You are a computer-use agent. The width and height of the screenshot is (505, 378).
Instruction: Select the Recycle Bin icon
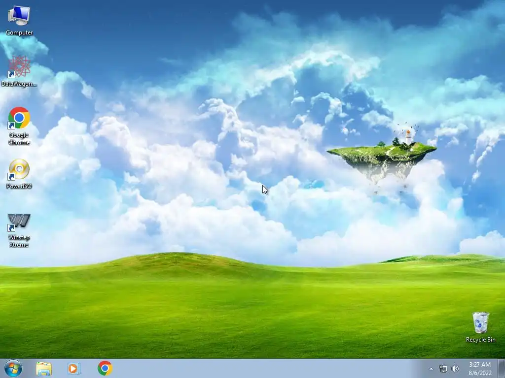480,327
